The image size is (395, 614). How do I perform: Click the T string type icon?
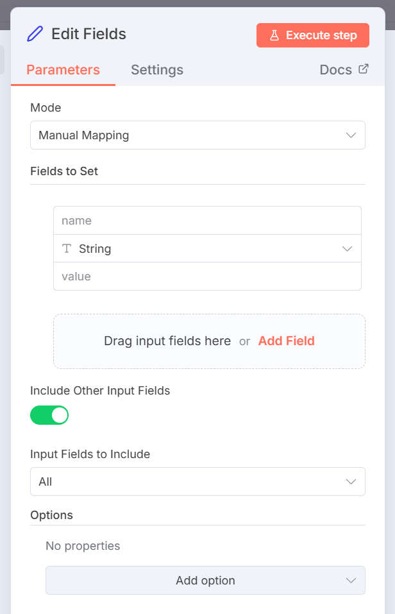67,249
